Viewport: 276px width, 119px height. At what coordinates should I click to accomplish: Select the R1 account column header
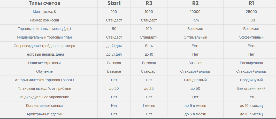pos(251,3)
